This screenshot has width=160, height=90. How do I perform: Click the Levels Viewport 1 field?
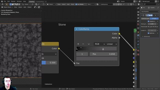click(x=152, y=30)
